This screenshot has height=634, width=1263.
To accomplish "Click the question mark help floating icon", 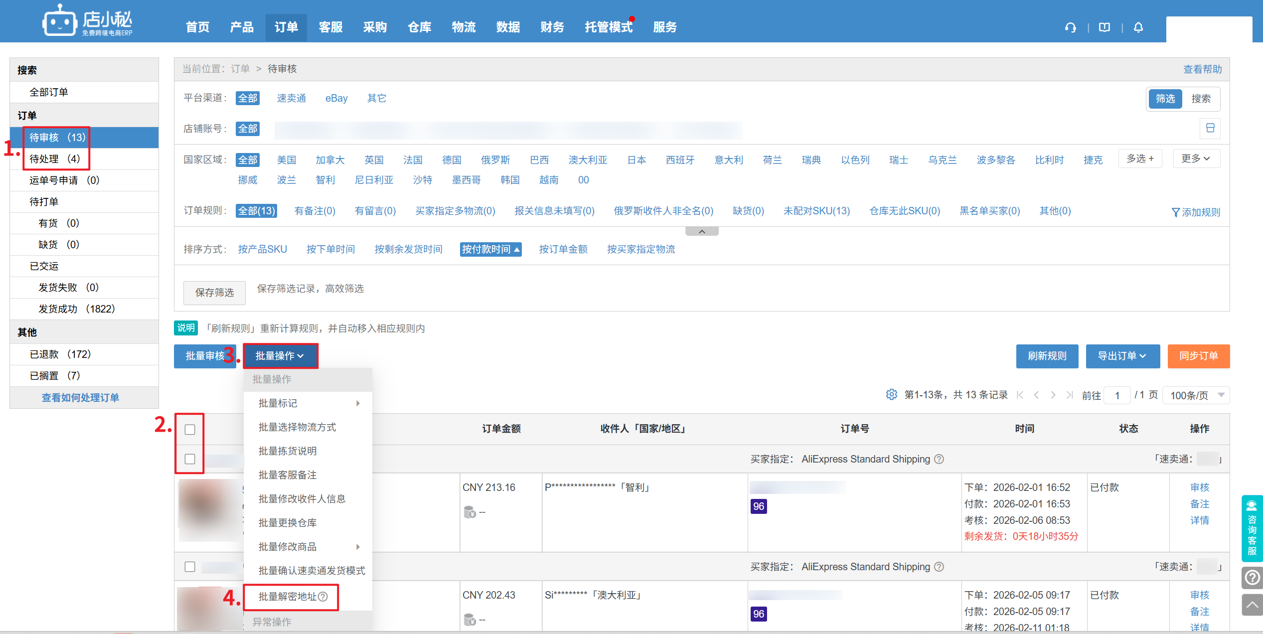I will coord(1252,578).
